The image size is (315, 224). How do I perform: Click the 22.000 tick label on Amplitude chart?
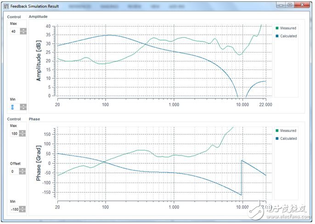tap(265, 105)
